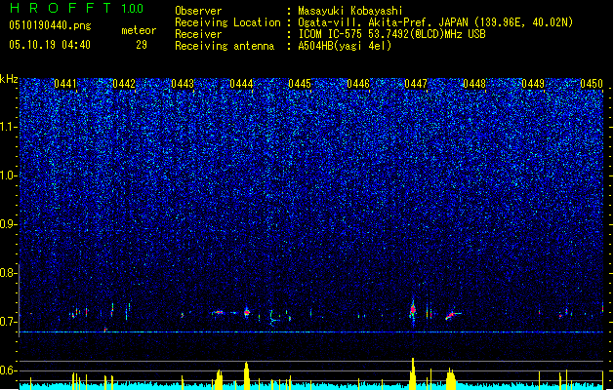
Task: Click the meteor count 29
Action: coord(142,45)
